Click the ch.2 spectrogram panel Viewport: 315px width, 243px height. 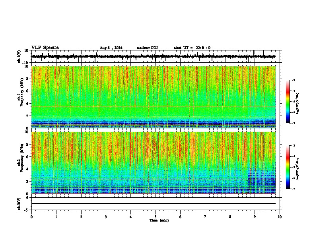pos(153,163)
